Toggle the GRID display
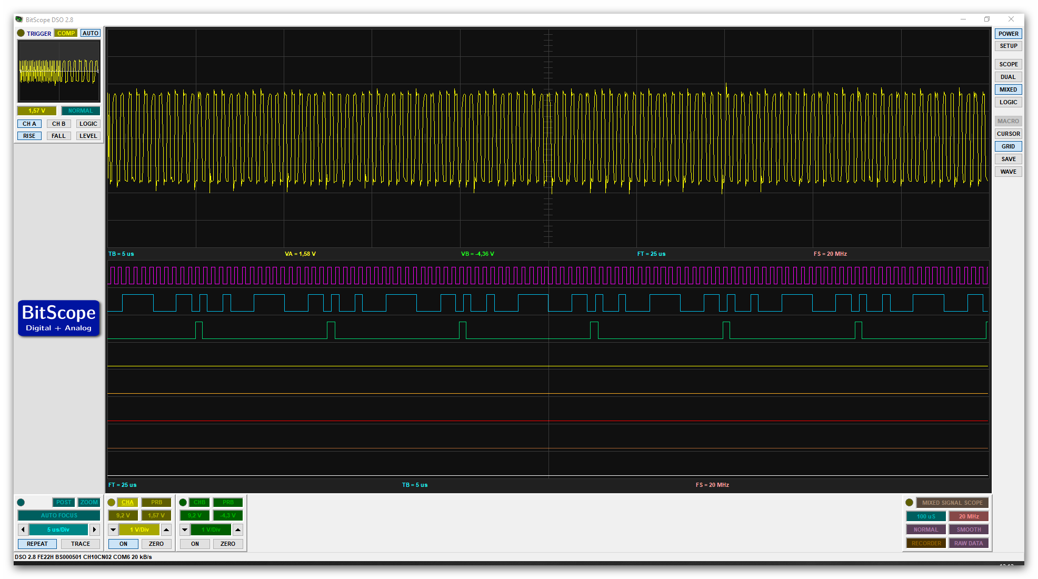Screen dimensions: 1038x579 [x=1009, y=146]
